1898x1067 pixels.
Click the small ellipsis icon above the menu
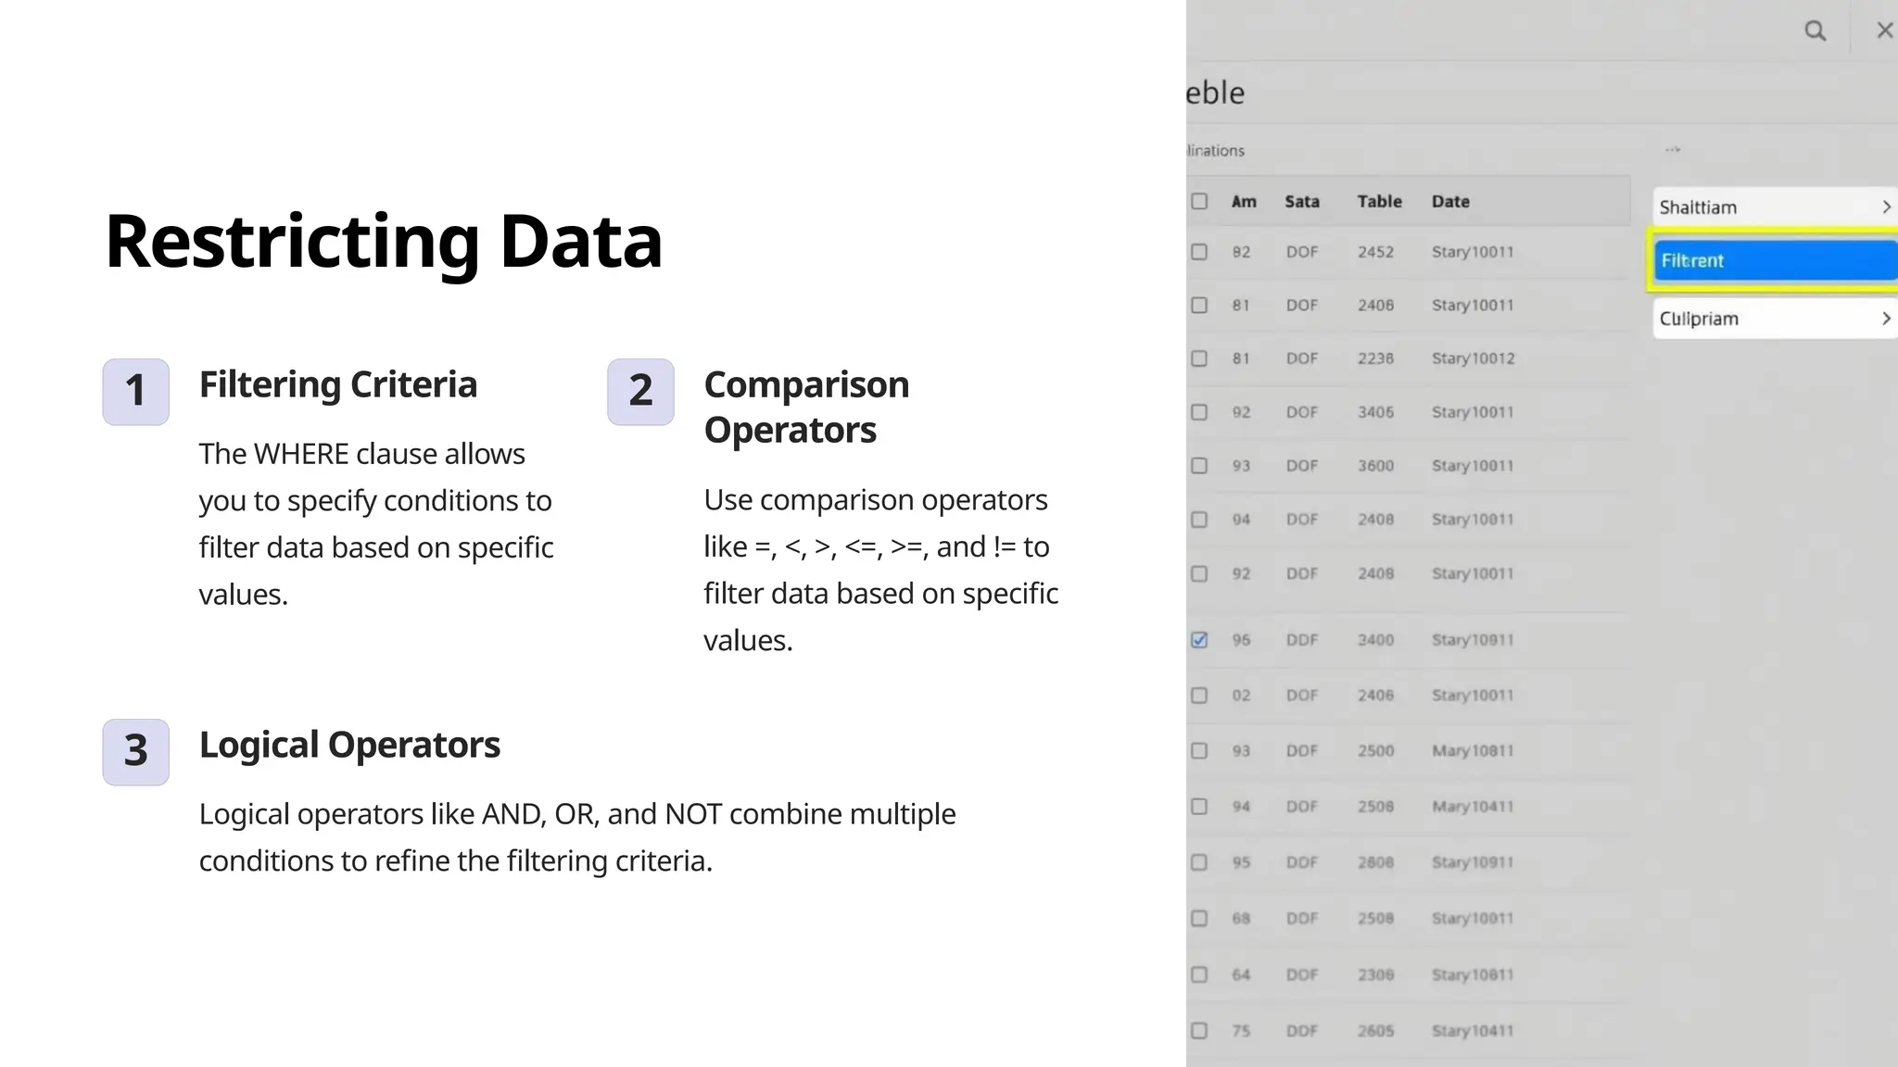pyautogui.click(x=1672, y=149)
